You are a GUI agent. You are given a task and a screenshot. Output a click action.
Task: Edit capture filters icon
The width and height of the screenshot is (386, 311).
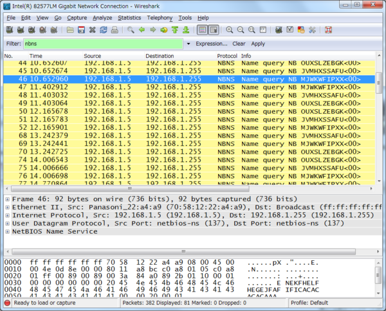(x=279, y=30)
